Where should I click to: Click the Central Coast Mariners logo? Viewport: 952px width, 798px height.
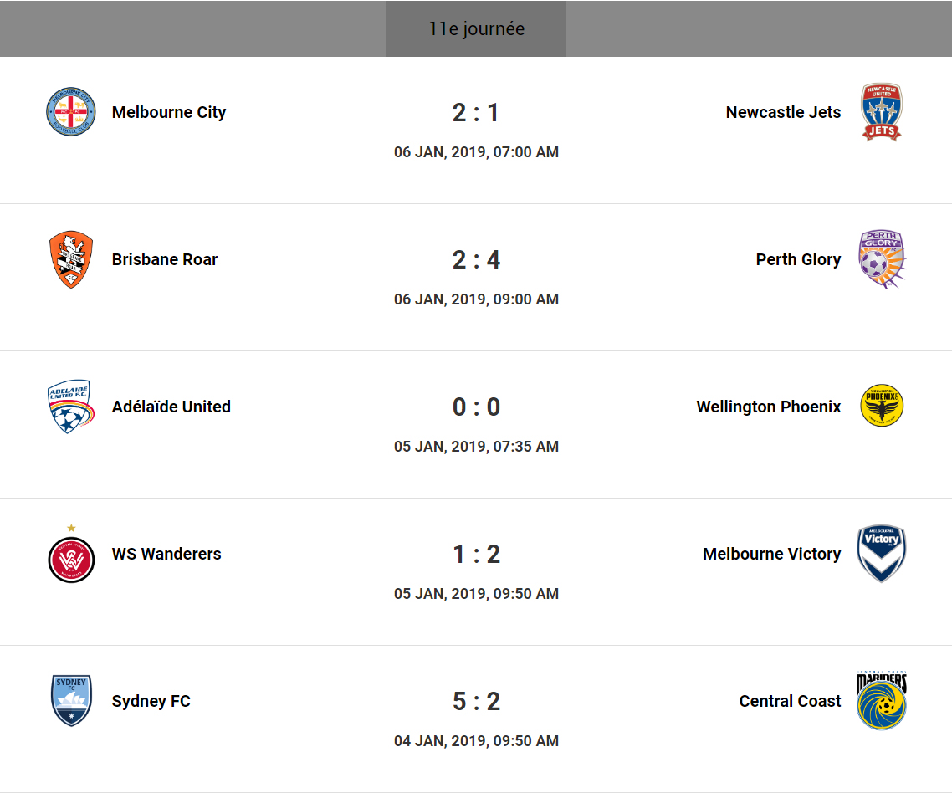coord(882,701)
